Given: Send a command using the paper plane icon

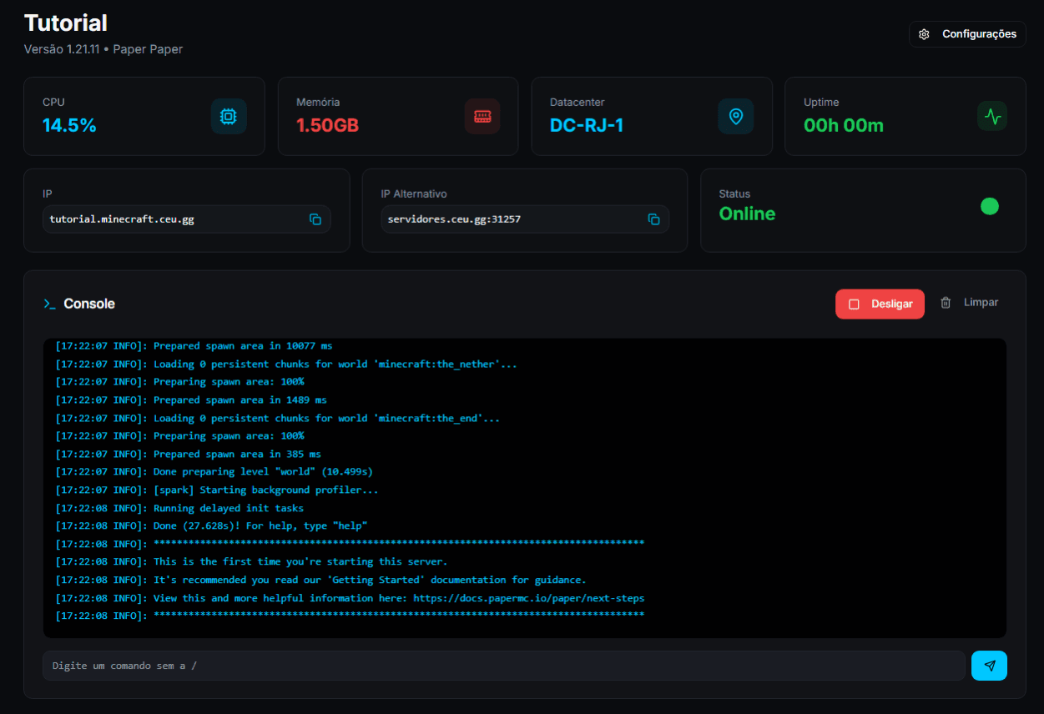Looking at the screenshot, I should point(989,666).
